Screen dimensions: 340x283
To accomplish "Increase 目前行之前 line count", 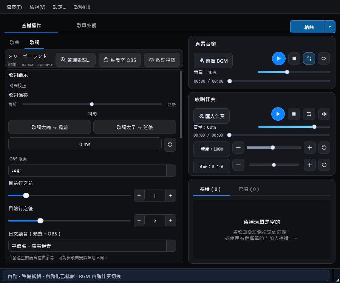I will click(171, 195).
